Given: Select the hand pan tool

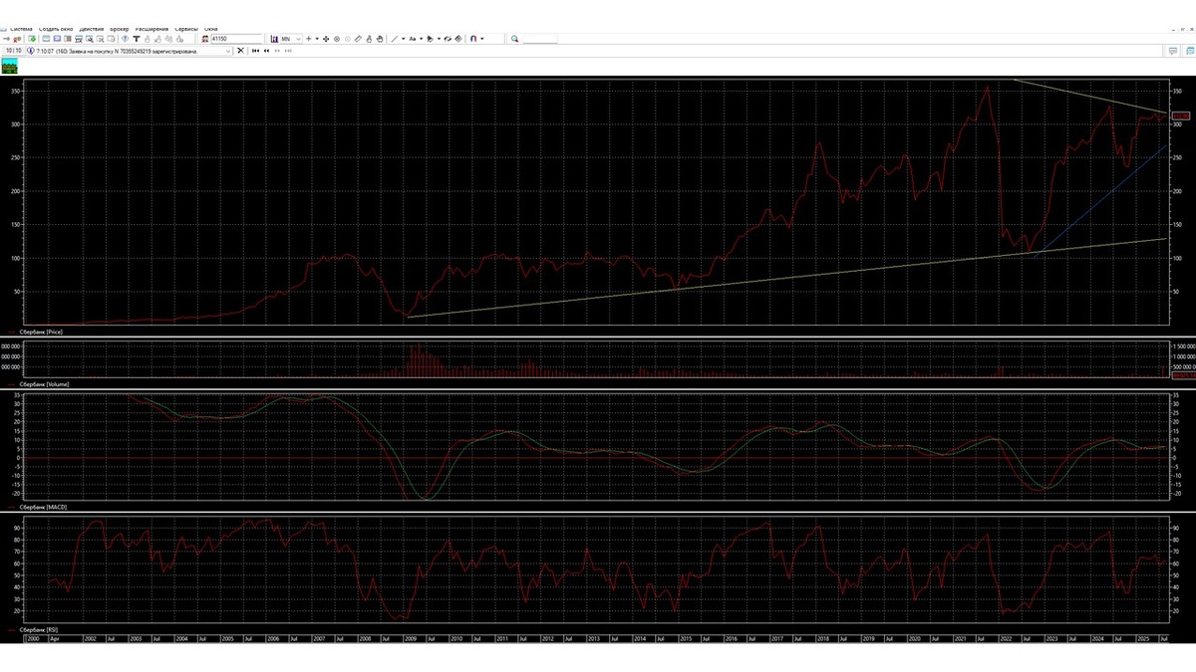Looking at the screenshot, I should (x=380, y=39).
